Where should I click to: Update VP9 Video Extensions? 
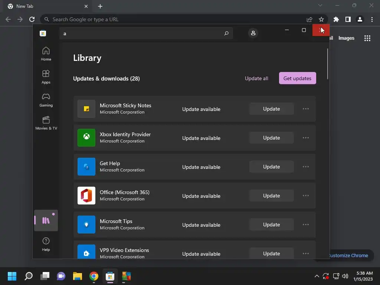coord(271,253)
